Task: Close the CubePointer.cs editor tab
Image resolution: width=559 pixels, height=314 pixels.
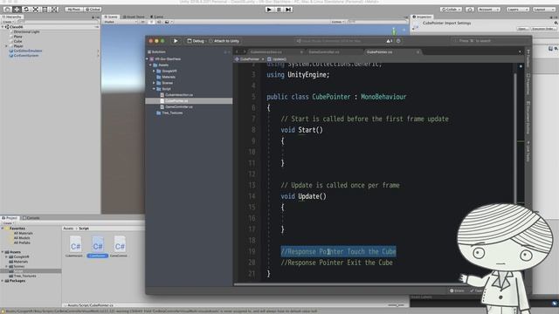Action: (x=418, y=52)
